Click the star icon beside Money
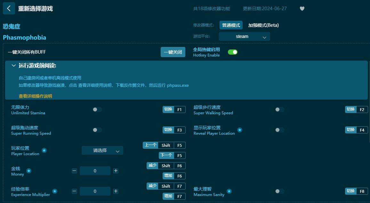Viewport: 370px width, 203px height. 29,171
